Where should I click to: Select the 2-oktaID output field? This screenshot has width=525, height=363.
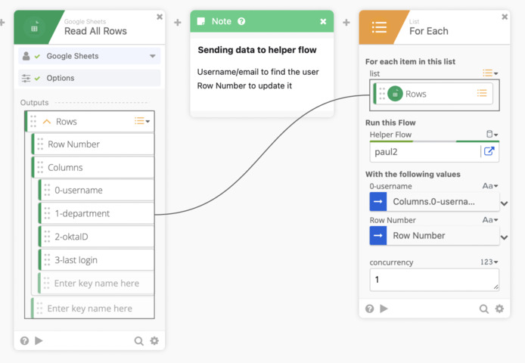click(96, 237)
